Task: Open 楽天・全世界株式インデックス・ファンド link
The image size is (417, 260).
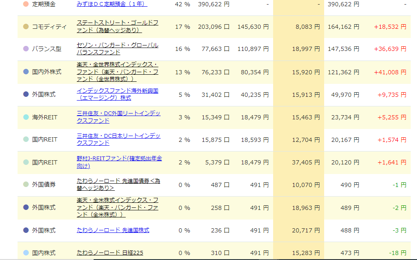Action: click(117, 72)
